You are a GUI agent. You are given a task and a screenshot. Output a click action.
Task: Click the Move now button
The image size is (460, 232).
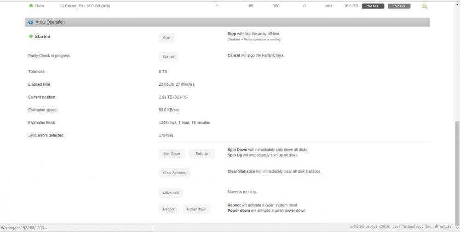click(171, 193)
